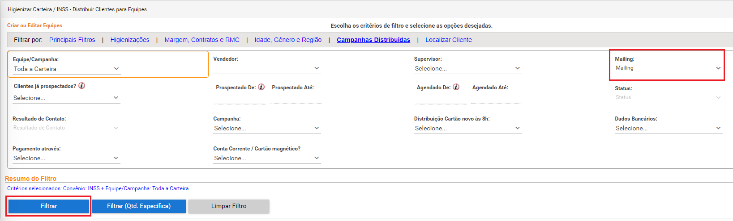733x221 pixels.
Task: Open the Localizar Cliente tab
Action: [449, 40]
